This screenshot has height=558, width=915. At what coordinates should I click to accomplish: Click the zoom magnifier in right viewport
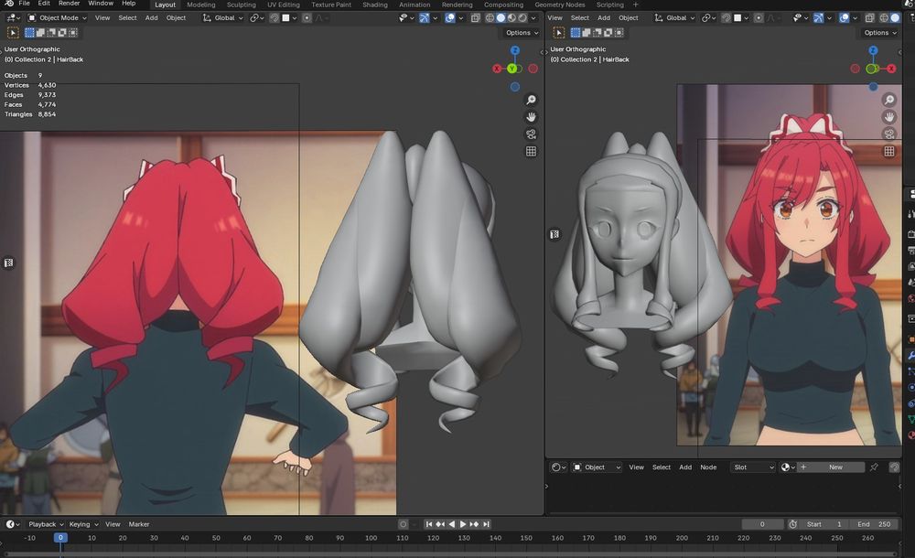(x=889, y=100)
